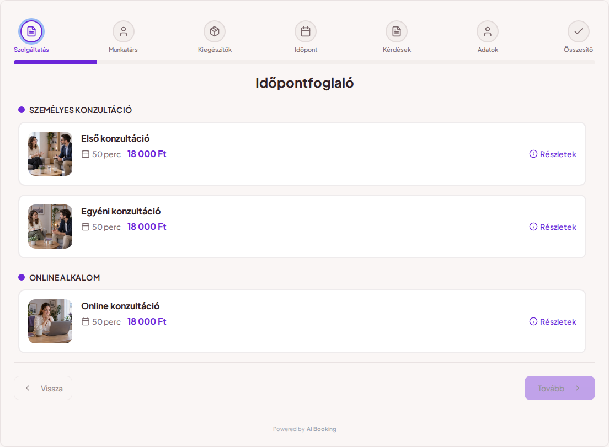Continue with the Tovább button
The image size is (609, 447).
pos(560,388)
